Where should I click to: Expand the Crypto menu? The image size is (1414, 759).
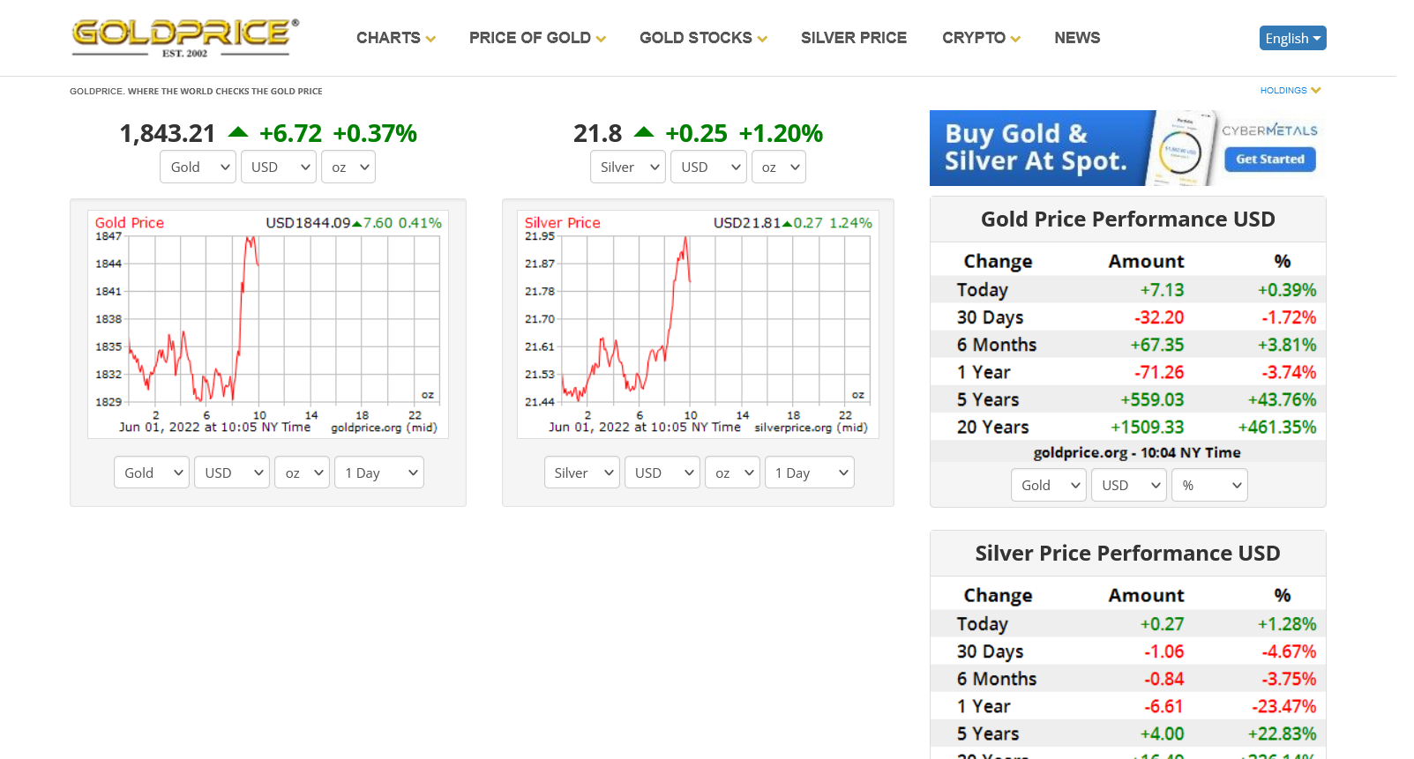981,38
